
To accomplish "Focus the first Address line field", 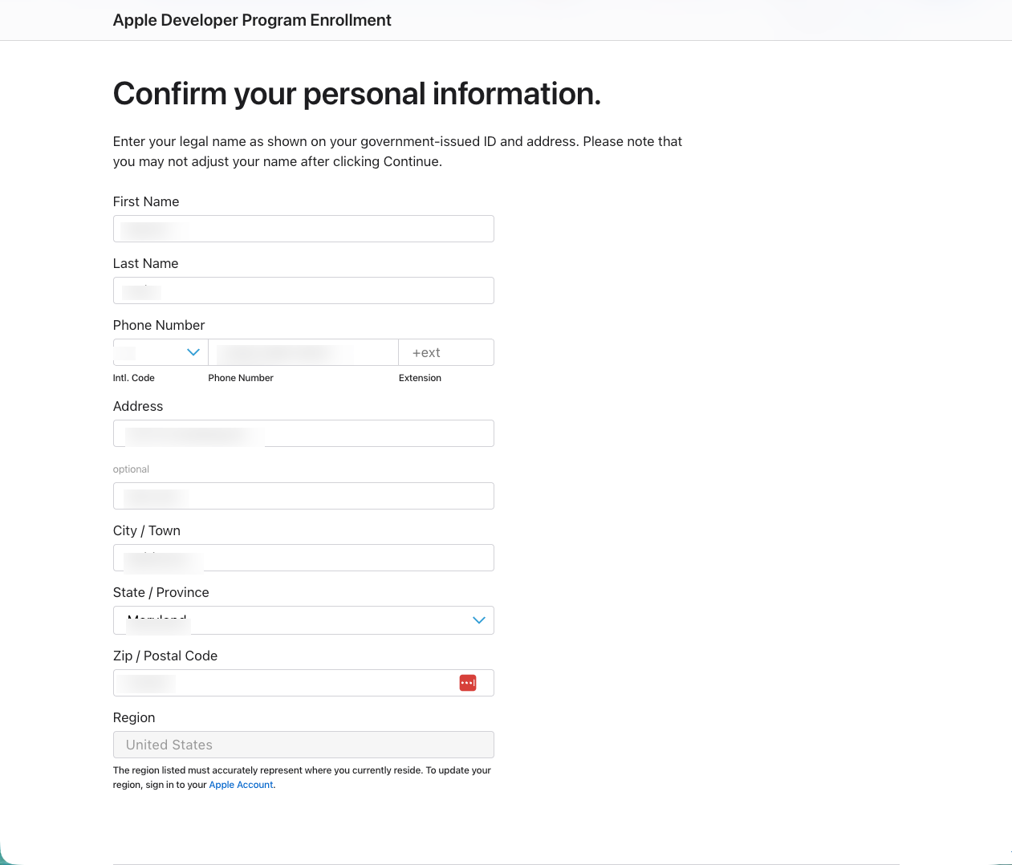I will tap(303, 433).
